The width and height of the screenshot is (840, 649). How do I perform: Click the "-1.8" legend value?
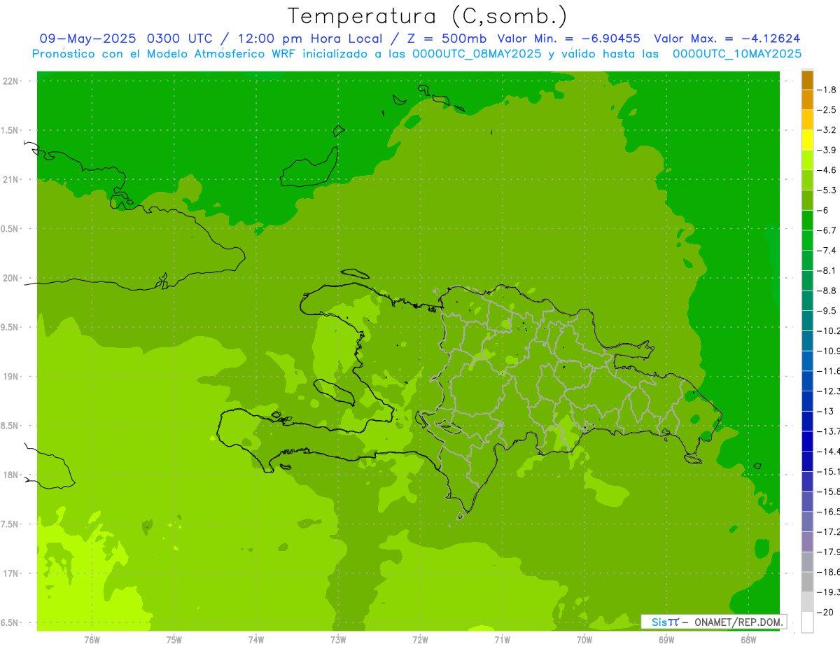[826, 90]
